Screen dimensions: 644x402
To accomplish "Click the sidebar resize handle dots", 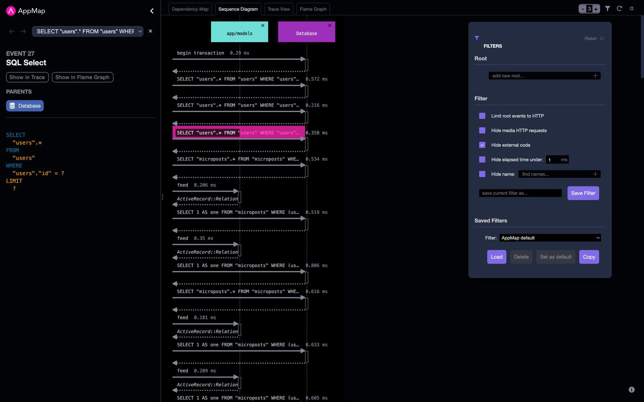I will click(162, 197).
